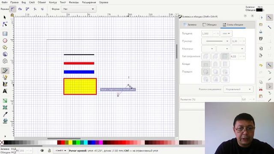274x154 pixels.
Task: Click the Open folder icon
Action: pos(261,25)
